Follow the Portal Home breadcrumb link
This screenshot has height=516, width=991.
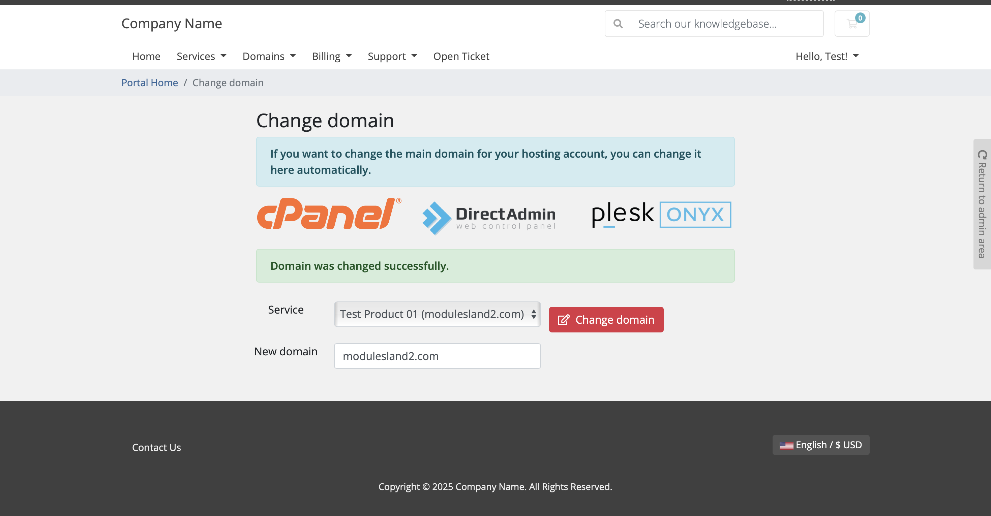(150, 83)
